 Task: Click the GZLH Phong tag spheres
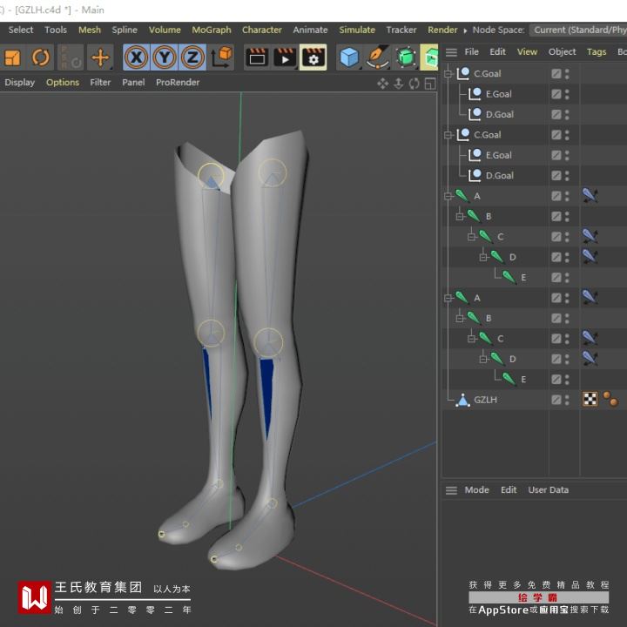point(610,399)
